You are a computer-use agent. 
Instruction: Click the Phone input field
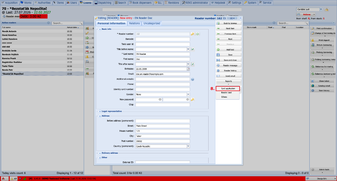(163, 84)
